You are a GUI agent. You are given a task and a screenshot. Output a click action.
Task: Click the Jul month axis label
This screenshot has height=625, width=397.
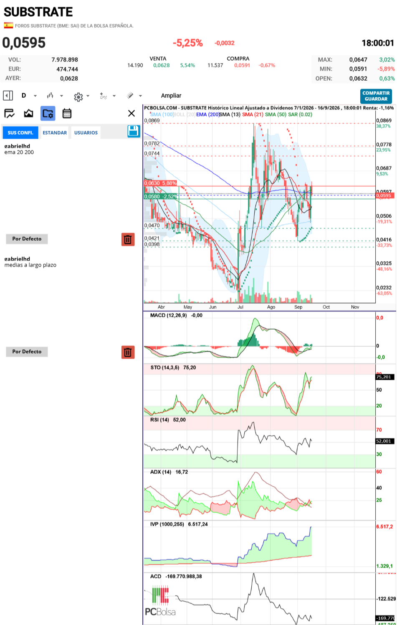(240, 307)
